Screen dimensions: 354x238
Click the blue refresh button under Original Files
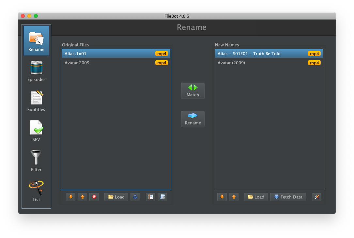coord(135,197)
